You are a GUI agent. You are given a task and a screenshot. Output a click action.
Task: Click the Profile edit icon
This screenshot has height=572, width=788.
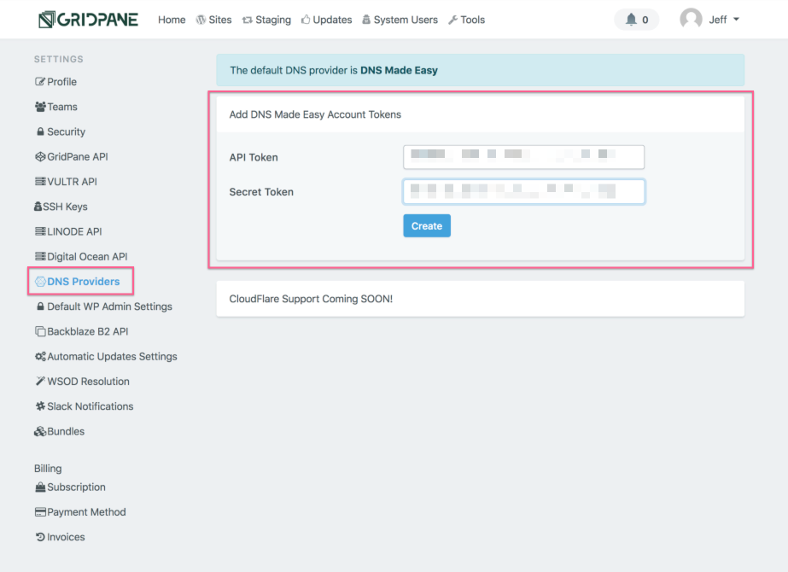coord(40,81)
